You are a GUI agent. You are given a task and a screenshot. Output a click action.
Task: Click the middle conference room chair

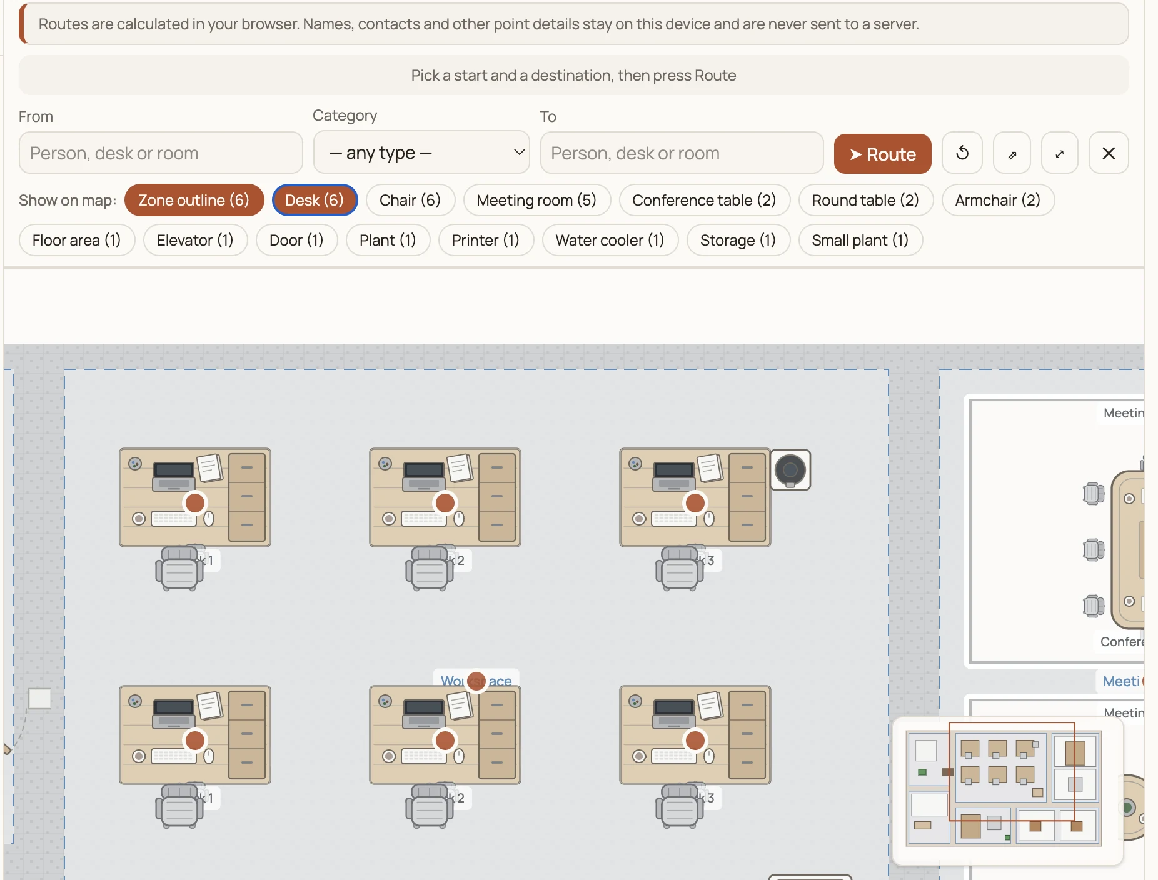1094,550
